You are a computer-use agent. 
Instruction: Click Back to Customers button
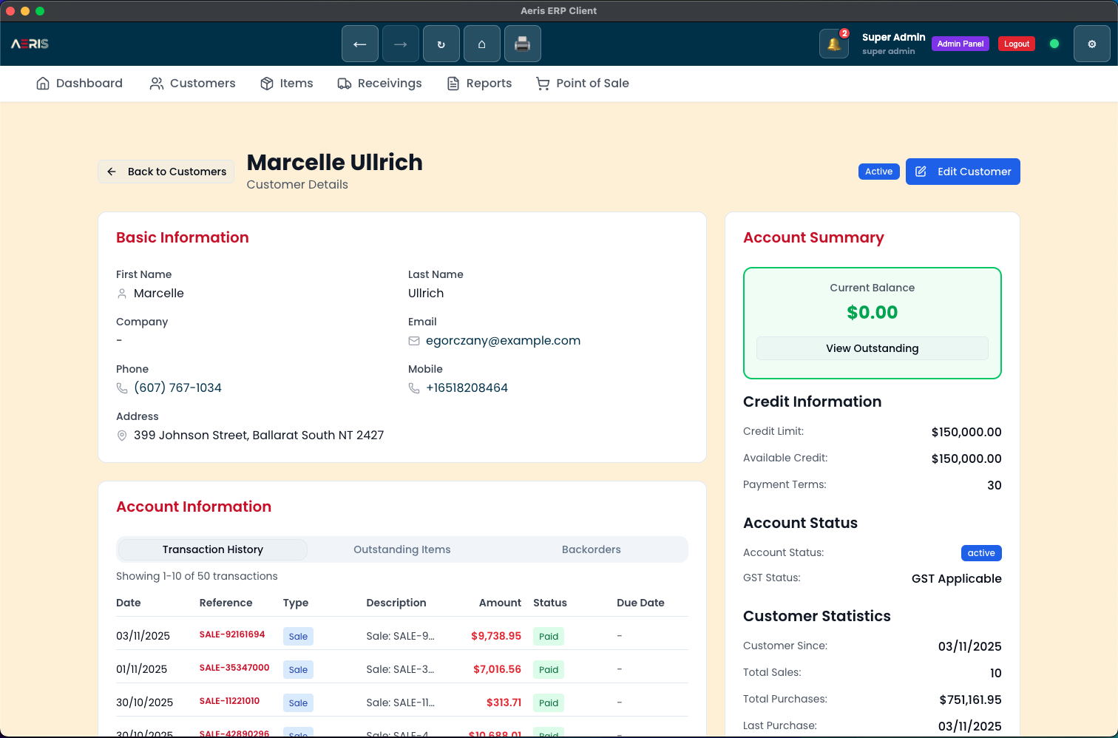(x=166, y=172)
